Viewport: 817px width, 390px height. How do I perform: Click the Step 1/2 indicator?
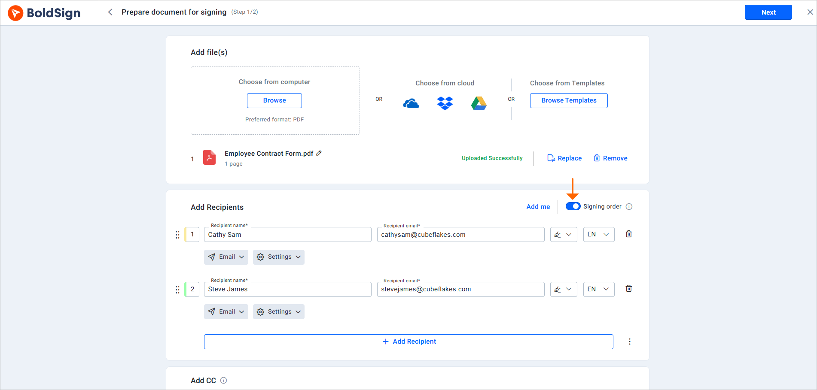tap(244, 12)
